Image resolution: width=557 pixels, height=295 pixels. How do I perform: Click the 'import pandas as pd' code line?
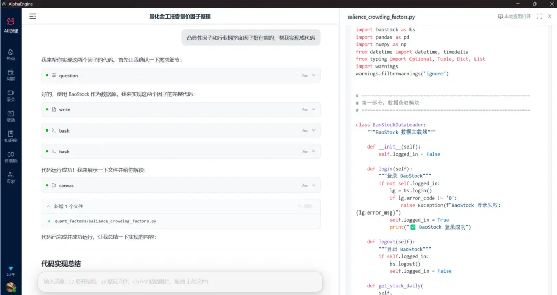coord(382,37)
